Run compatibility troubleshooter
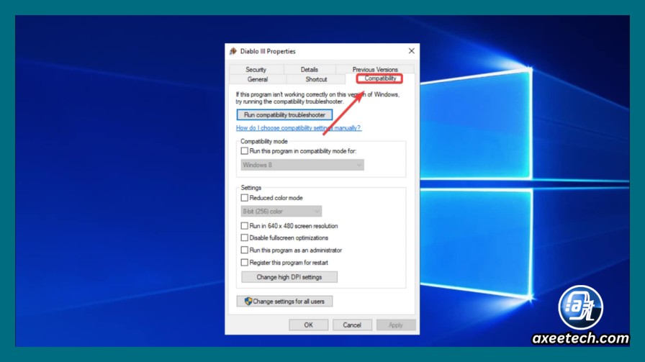The height and width of the screenshot is (362, 645). 284,114
